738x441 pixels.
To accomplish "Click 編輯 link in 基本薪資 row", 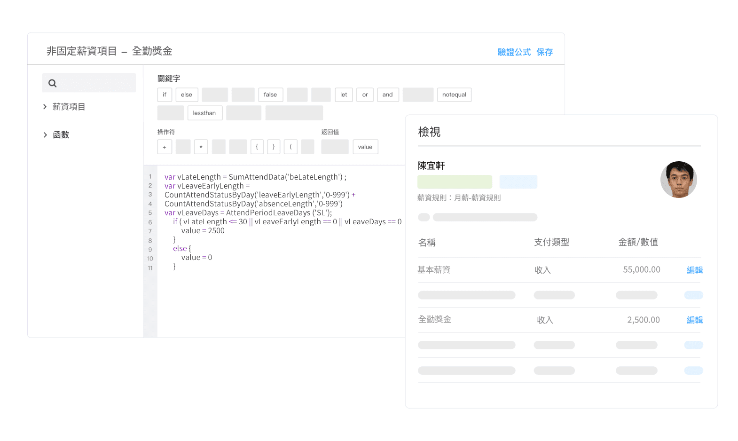I will pos(695,270).
